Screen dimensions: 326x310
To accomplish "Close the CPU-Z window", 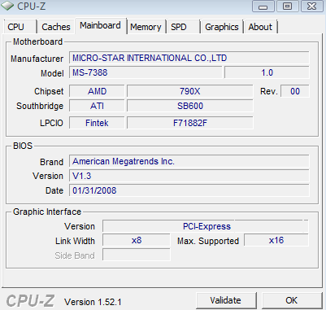I will point(311,7).
